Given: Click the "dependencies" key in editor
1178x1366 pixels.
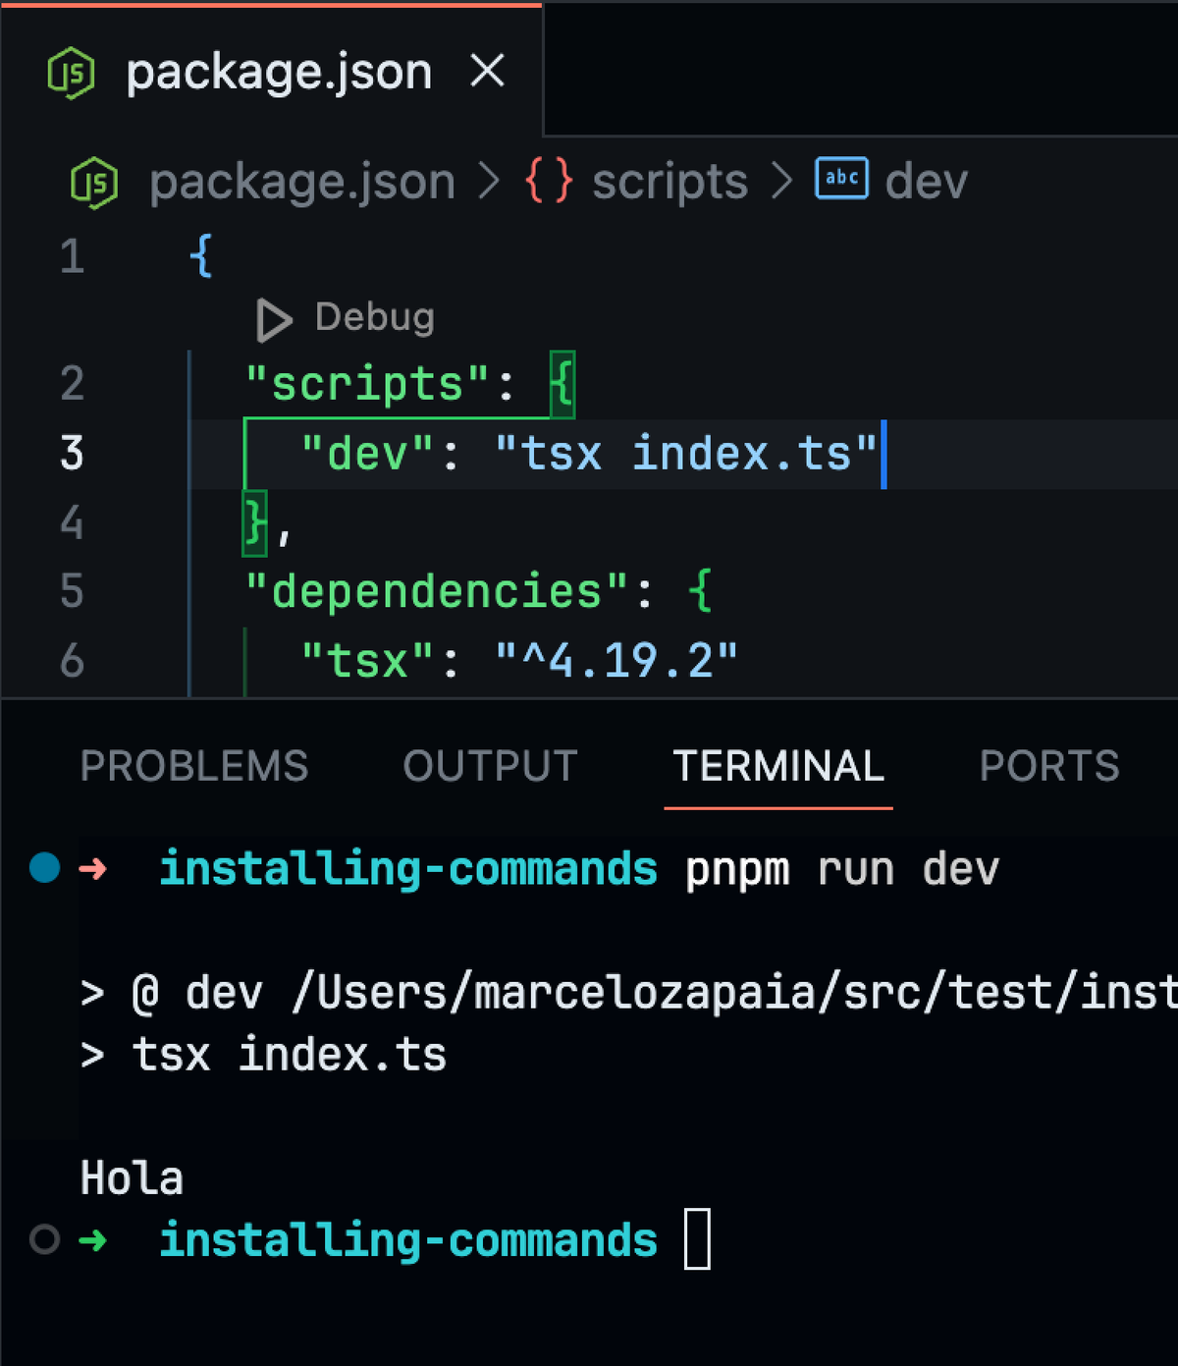Looking at the screenshot, I should [437, 591].
